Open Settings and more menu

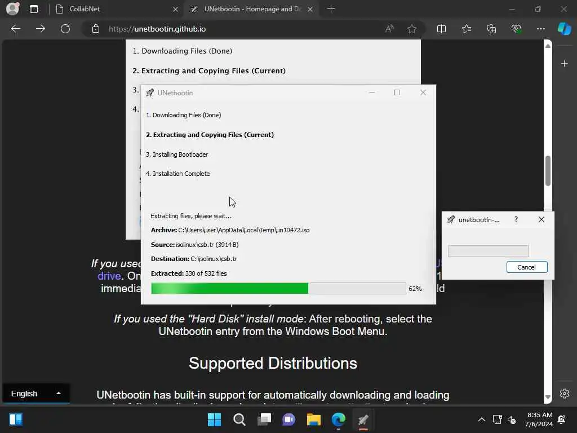point(540,29)
